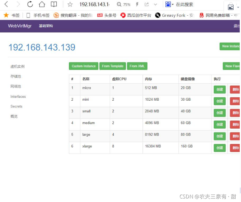The height and width of the screenshot is (202, 241).
Task: Click 创建 for the medium flavor
Action: (x=220, y=124)
